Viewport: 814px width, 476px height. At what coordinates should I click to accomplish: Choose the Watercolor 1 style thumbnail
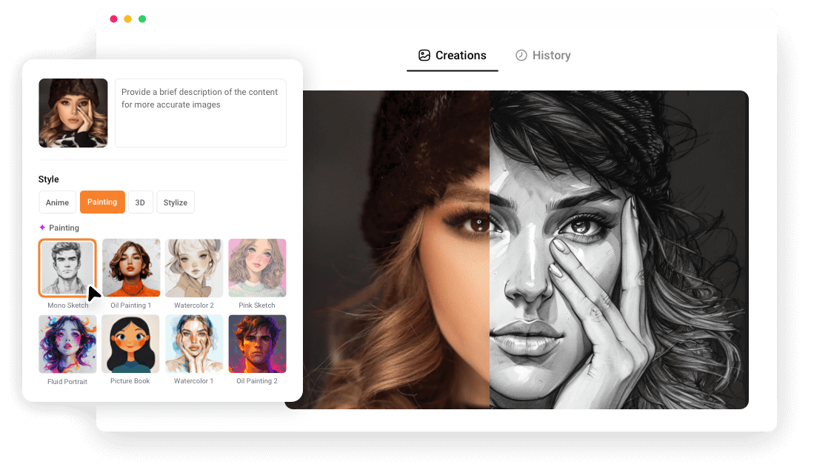194,344
